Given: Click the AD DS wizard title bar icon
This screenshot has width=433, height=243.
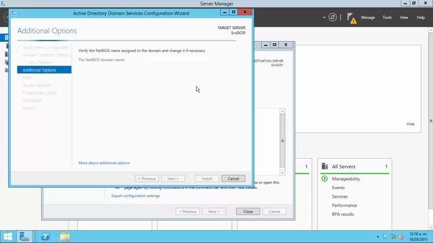Looking at the screenshot, I should click(x=14, y=13).
